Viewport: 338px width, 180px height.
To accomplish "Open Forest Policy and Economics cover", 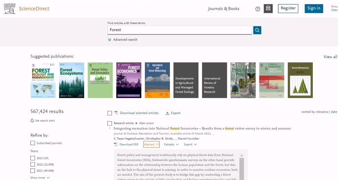I will pyautogui.click(x=100, y=80).
